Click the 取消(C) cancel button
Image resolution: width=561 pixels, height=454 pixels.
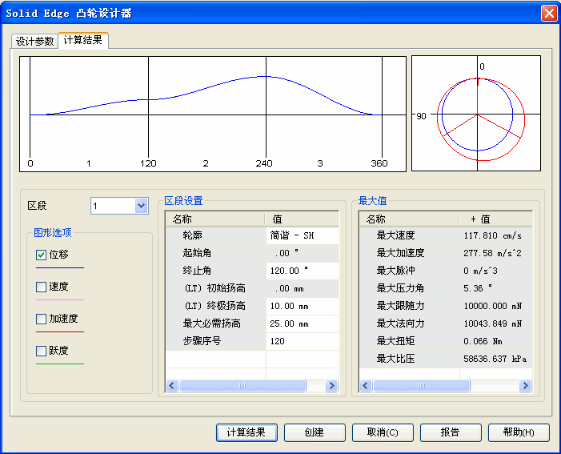[383, 432]
